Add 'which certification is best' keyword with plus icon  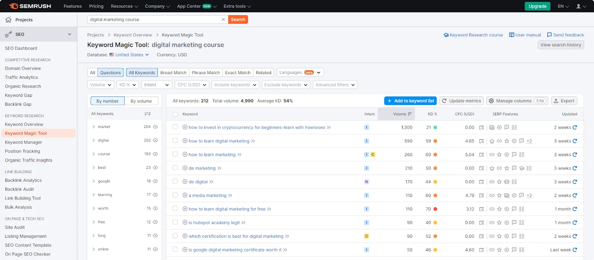point(185,236)
